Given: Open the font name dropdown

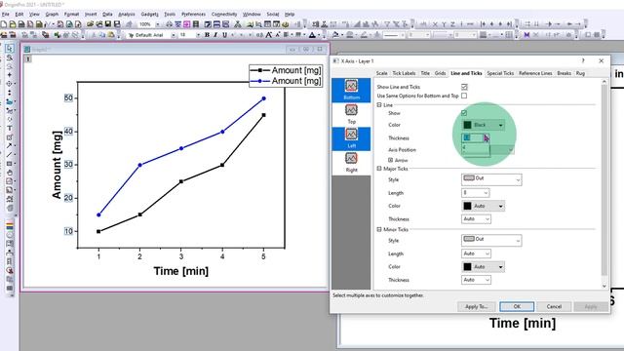Looking at the screenshot, I should pyautogui.click(x=174, y=35).
